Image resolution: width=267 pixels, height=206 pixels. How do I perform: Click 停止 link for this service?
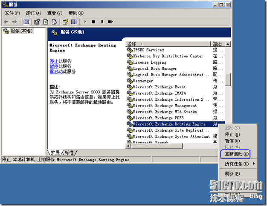coord(54,61)
